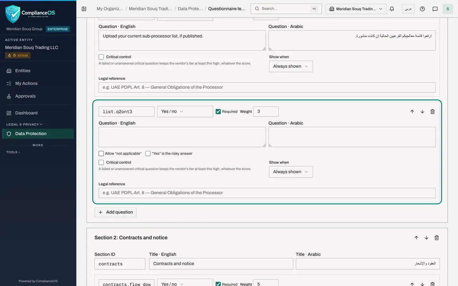Move Section 2 Contracts and notice down
Screen dimensions: 458x286
pos(427,238)
